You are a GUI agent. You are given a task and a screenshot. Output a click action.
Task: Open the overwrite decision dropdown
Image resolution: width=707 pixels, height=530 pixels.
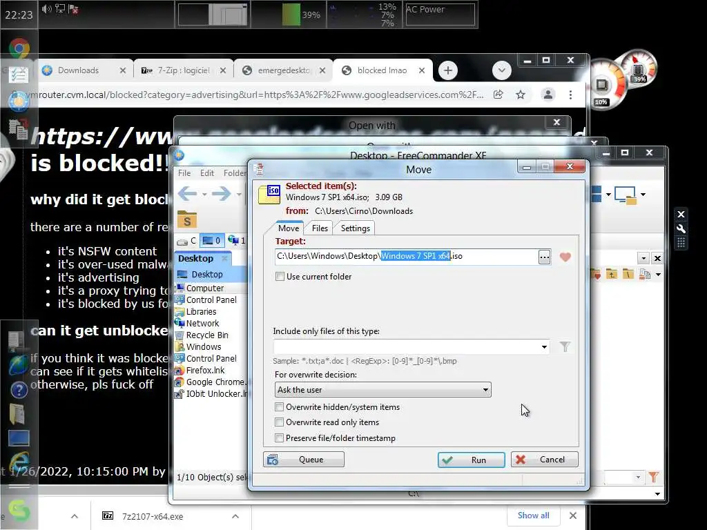[x=382, y=390]
